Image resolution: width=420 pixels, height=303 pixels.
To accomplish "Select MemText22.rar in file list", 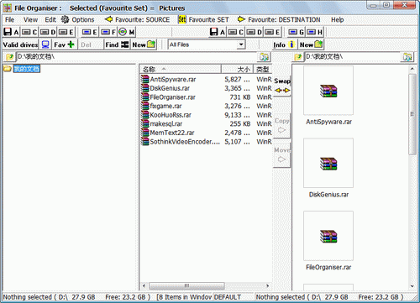I will click(172, 133).
